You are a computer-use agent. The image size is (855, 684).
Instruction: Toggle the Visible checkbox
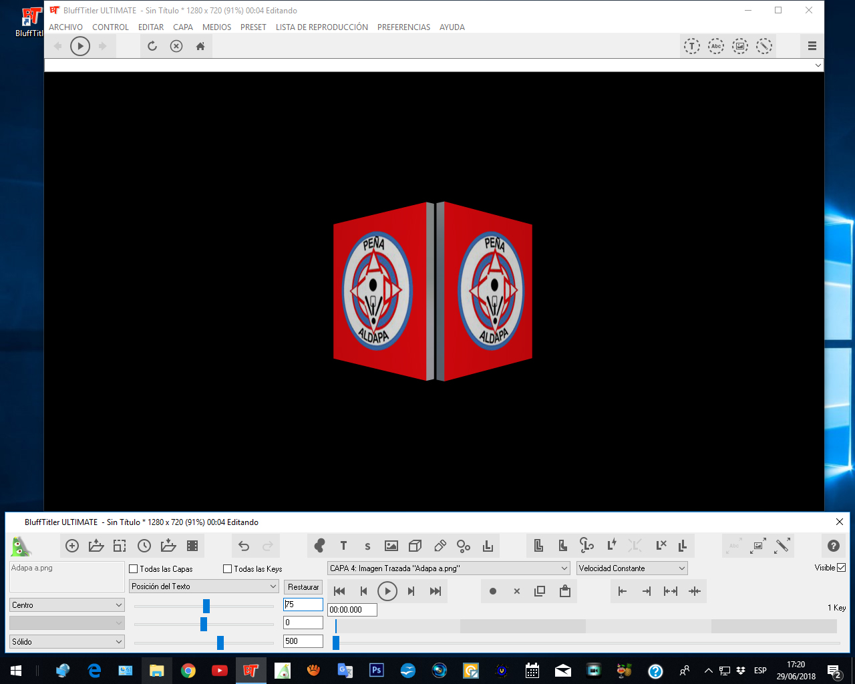(841, 568)
